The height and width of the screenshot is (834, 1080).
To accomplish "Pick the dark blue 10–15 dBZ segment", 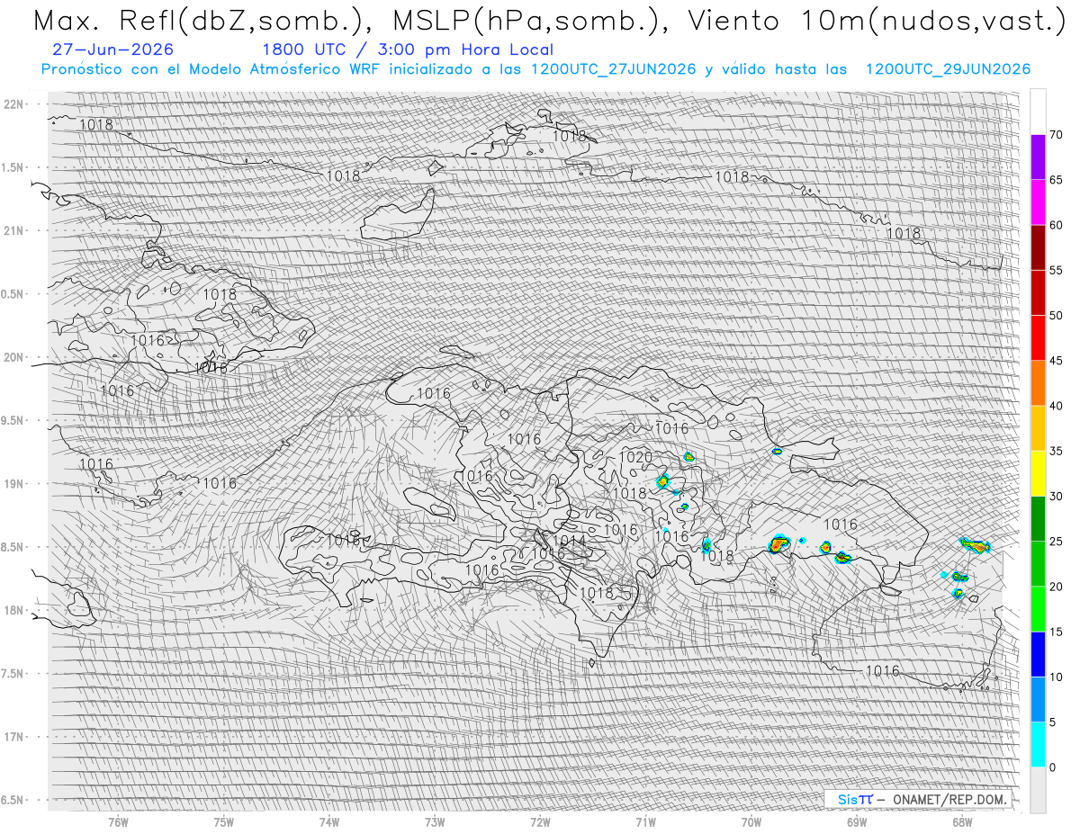I will [x=1038, y=654].
